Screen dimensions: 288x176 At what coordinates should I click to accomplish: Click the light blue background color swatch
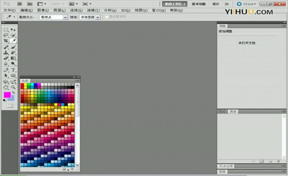click(12, 99)
